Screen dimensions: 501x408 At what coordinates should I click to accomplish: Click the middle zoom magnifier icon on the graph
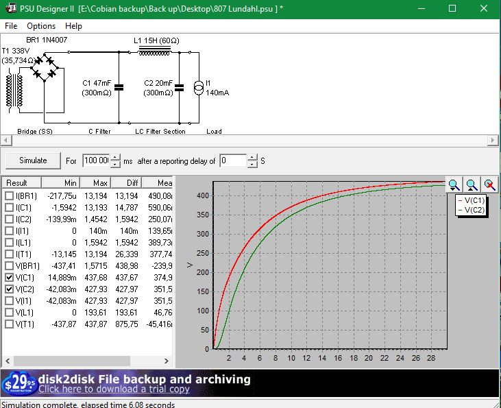[472, 185]
